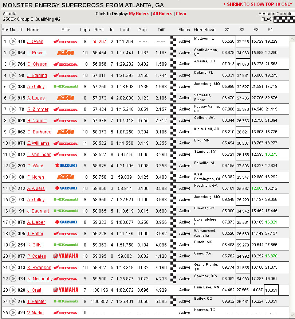Viewport: 295px width, 319px height.
Task: Open R. Zimmer rider link
Action: (x=38, y=109)
